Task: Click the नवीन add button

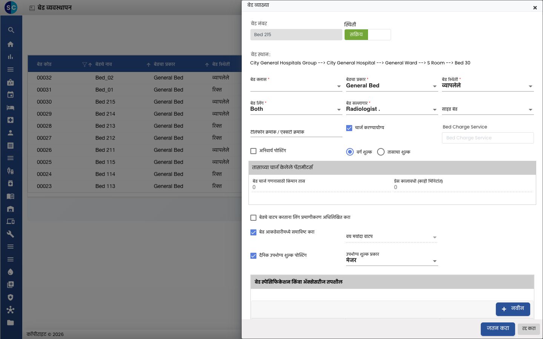Action: tap(513, 309)
